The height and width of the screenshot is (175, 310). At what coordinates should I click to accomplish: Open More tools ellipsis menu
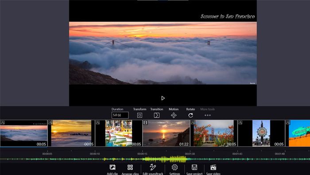click(x=208, y=115)
